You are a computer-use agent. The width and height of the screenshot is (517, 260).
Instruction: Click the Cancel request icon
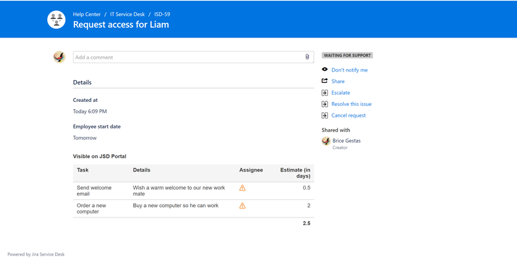point(325,115)
